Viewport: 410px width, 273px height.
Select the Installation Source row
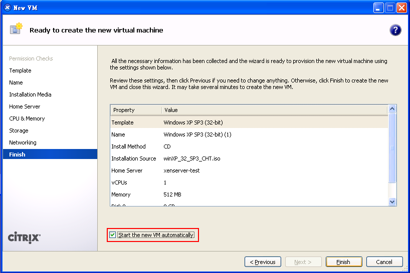[x=249, y=158]
